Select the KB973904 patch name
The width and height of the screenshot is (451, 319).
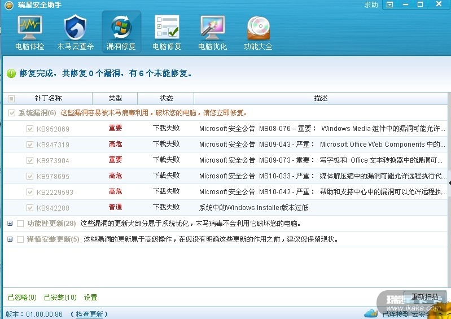point(53,160)
